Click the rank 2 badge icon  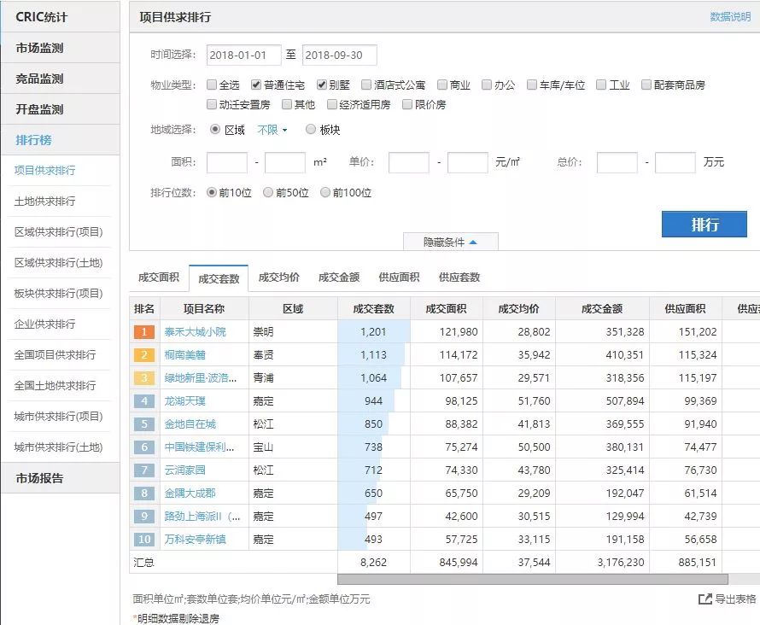point(144,355)
